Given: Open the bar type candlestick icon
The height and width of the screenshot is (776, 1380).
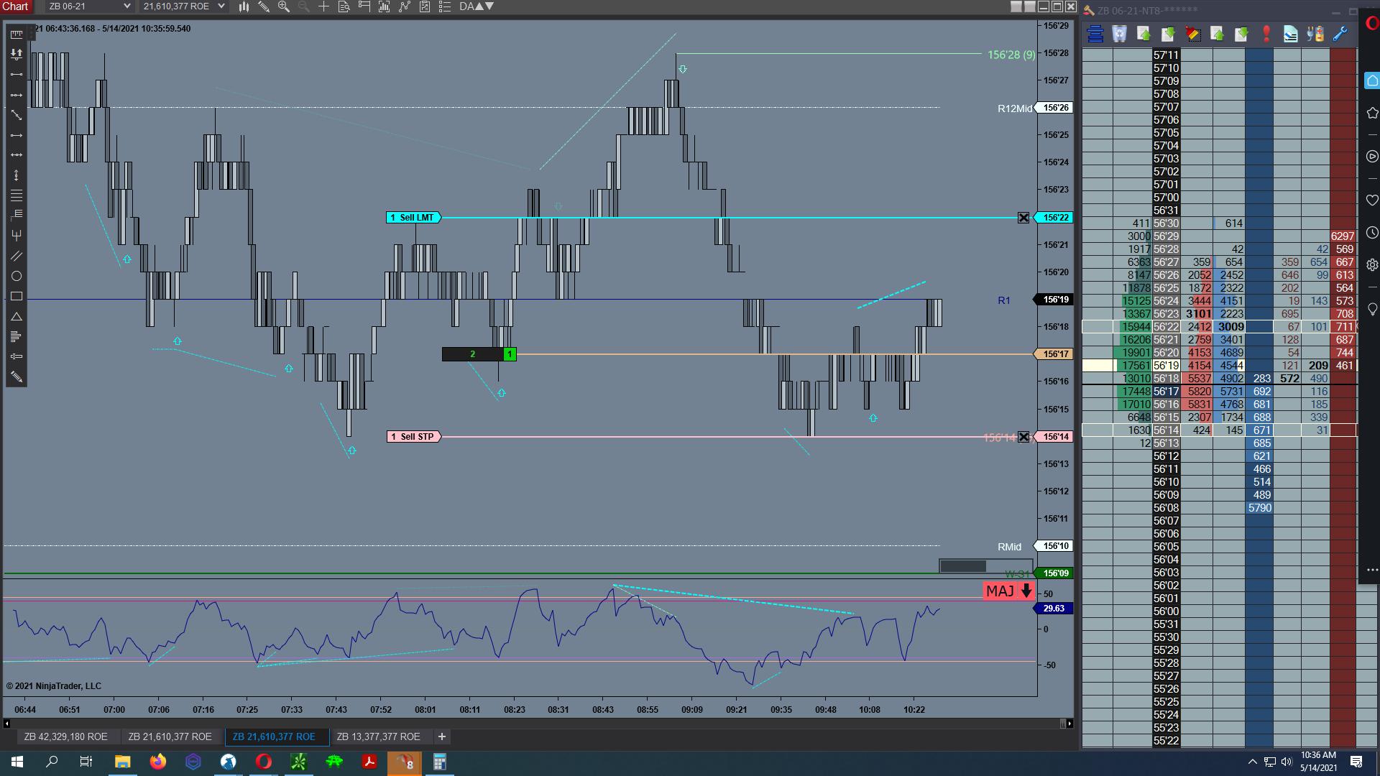Looking at the screenshot, I should [244, 6].
